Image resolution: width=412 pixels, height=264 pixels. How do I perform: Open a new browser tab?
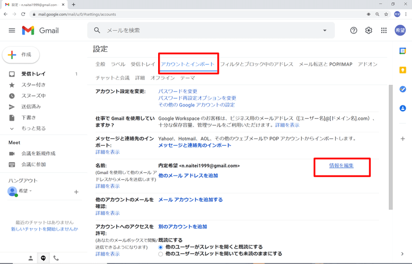[74, 5]
